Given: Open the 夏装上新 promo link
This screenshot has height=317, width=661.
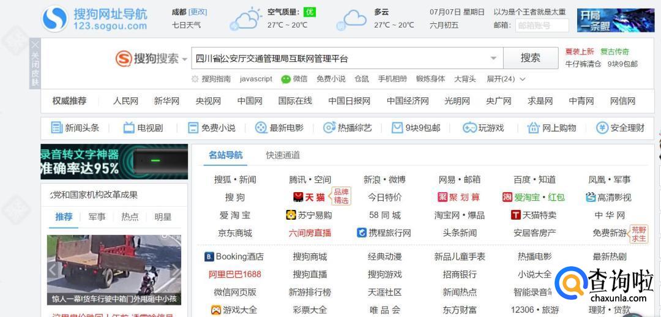Looking at the screenshot, I should coord(579,51).
